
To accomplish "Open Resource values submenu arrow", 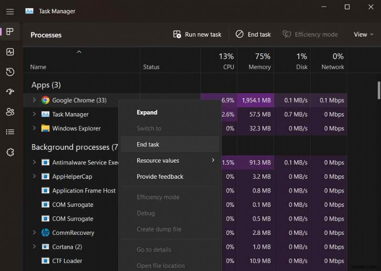I will point(213,160).
